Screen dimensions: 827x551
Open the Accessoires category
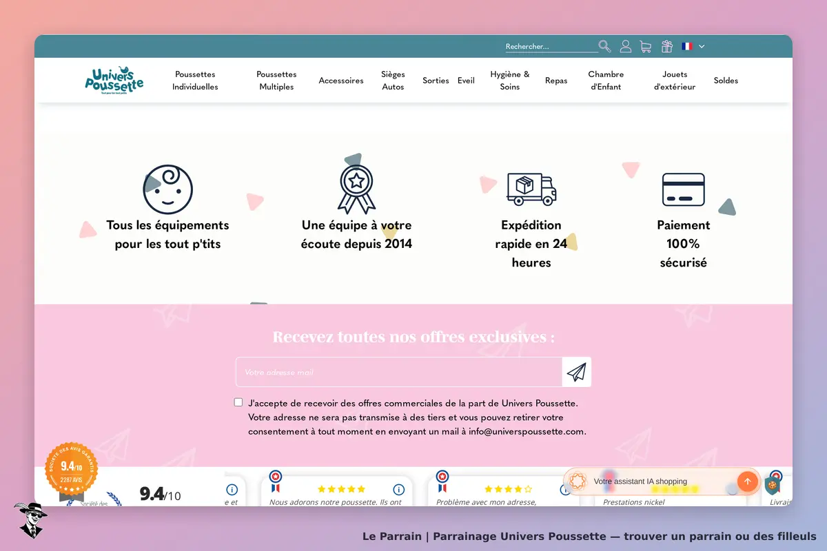tap(341, 81)
